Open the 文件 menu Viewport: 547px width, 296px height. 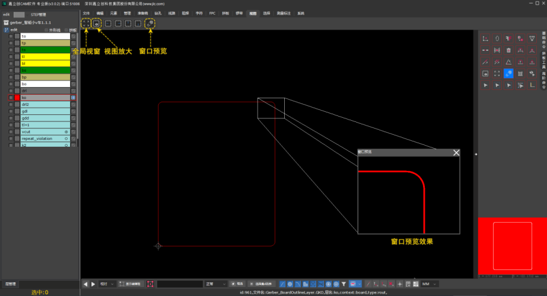click(86, 13)
